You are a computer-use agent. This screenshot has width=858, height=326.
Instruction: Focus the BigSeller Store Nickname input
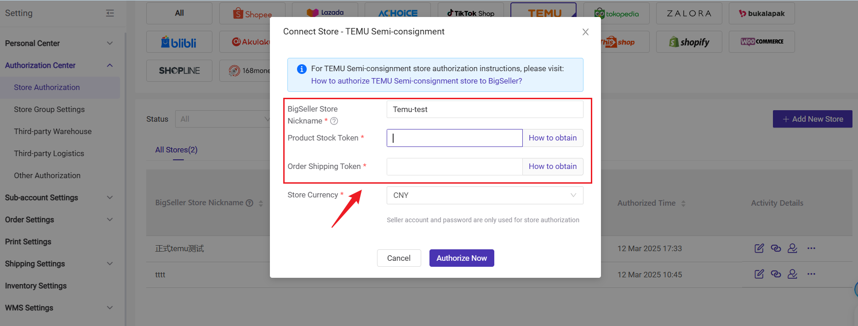485,109
